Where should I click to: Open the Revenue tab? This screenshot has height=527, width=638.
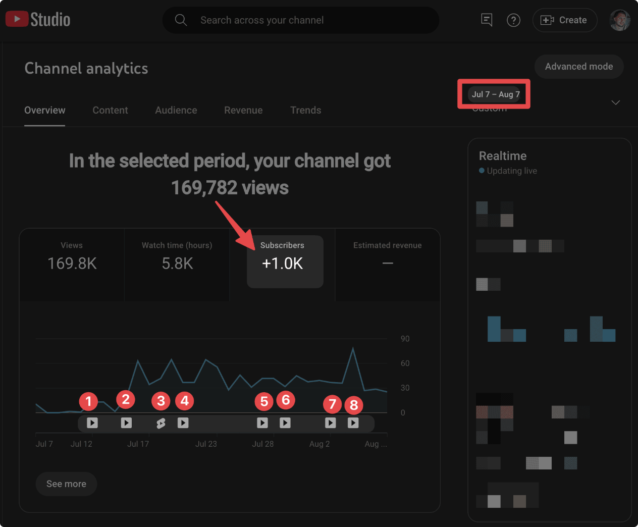point(243,110)
